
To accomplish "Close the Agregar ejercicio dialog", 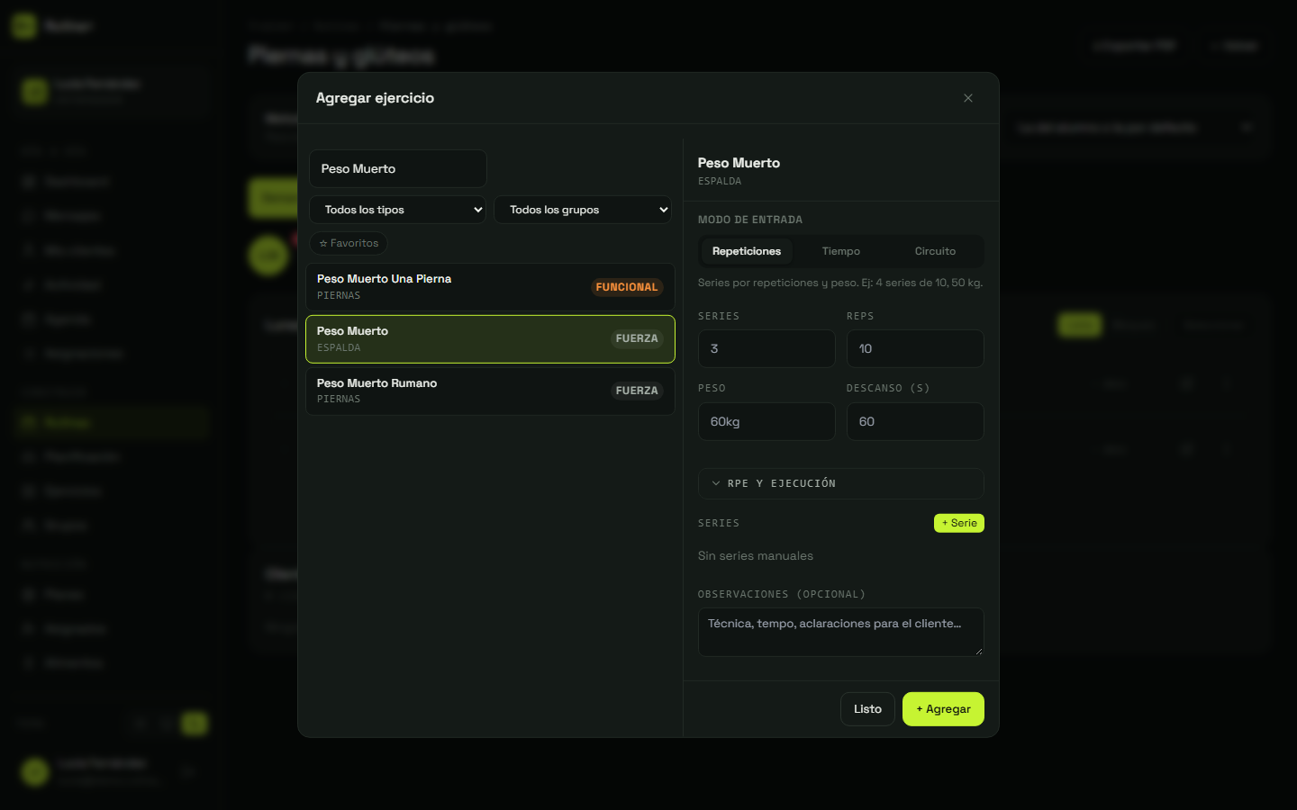I will click(x=968, y=98).
